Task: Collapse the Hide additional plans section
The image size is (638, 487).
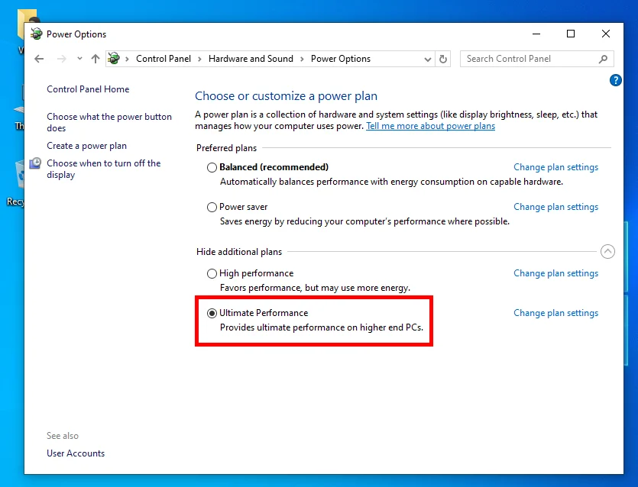Action: (607, 252)
